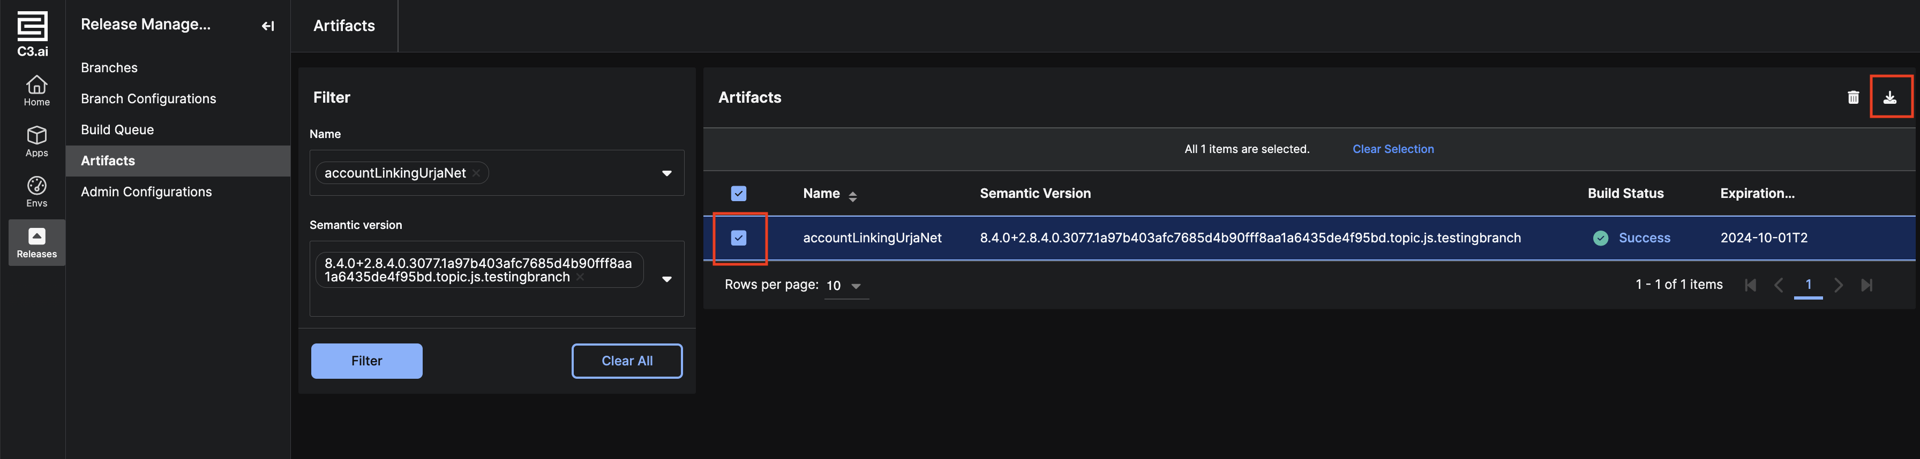Collapse the Release Management side panel

(x=267, y=26)
